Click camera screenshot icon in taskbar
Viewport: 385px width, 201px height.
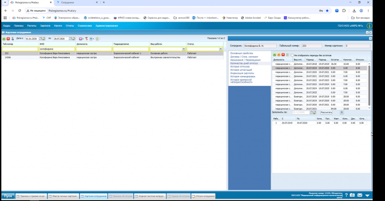352,195
